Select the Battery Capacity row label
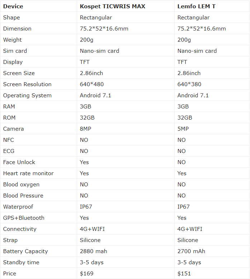The image size is (250, 279). [25, 251]
